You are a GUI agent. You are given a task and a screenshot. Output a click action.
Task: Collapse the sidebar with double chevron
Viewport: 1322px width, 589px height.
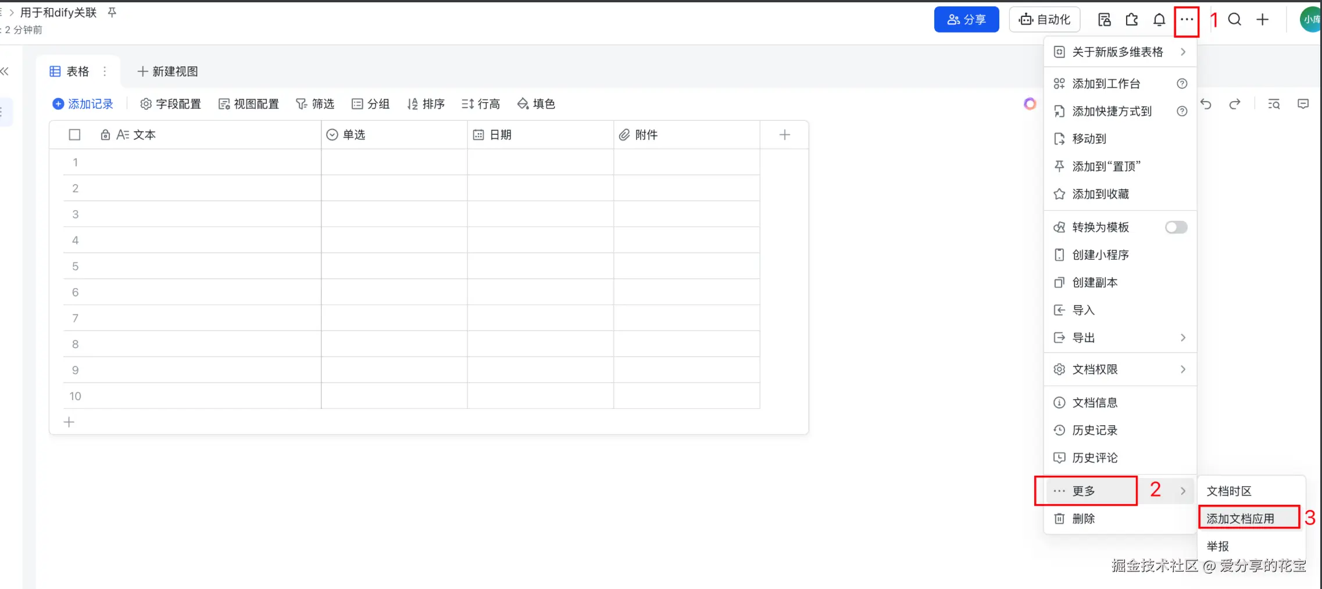[x=5, y=71]
